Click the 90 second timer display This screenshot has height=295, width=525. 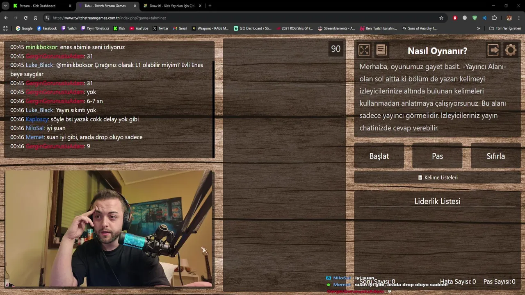tap(336, 49)
